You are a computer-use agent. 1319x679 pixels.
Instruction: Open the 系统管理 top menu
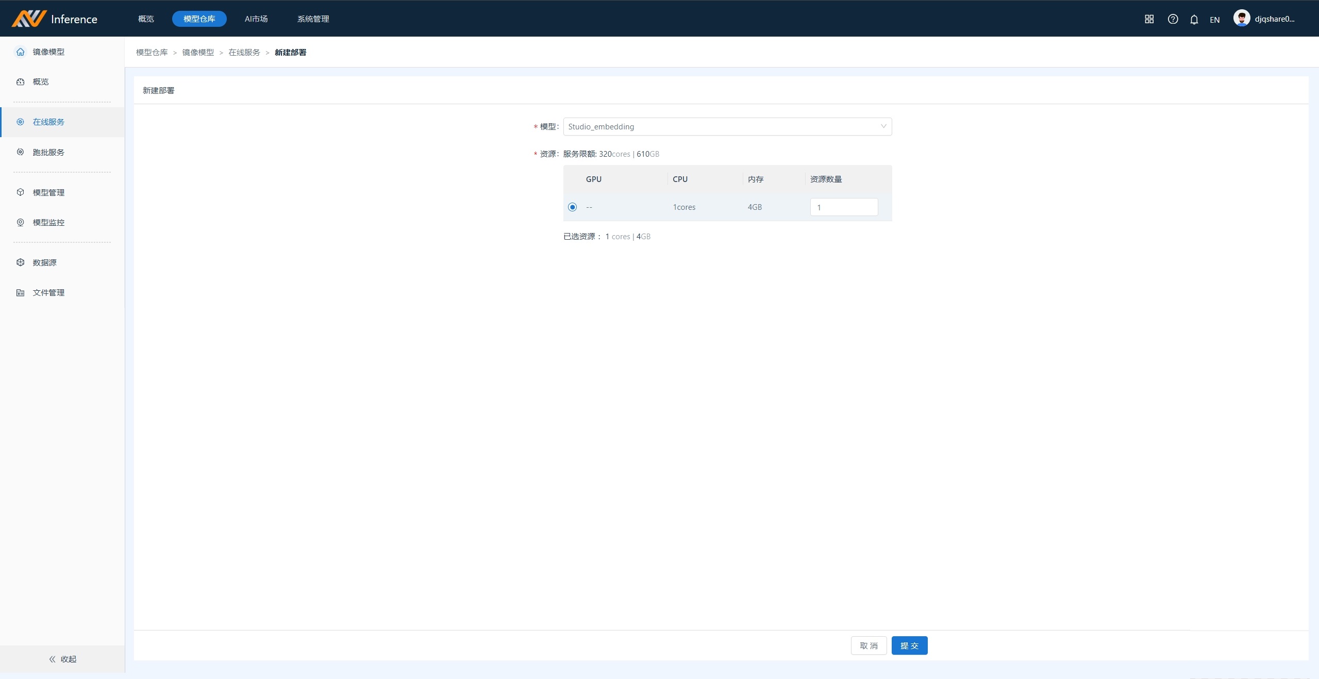(x=313, y=19)
